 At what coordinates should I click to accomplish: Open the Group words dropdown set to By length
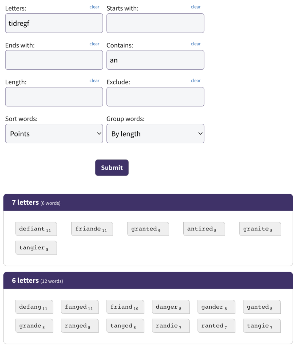(x=155, y=134)
